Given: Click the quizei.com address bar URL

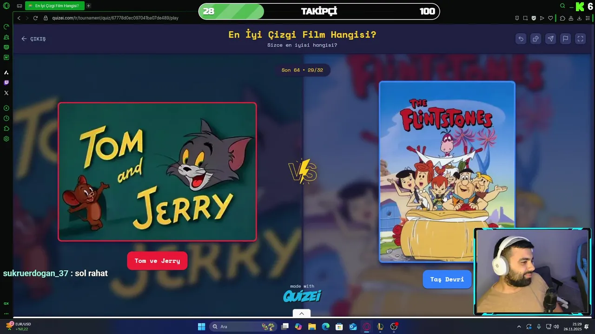Looking at the screenshot, I should [x=115, y=18].
